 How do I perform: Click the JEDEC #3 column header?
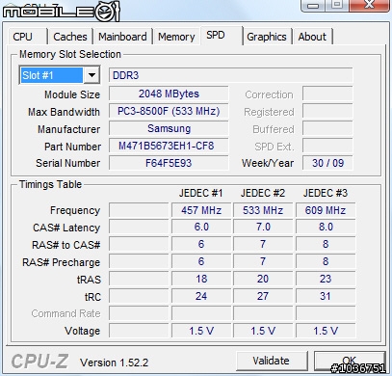(x=326, y=193)
